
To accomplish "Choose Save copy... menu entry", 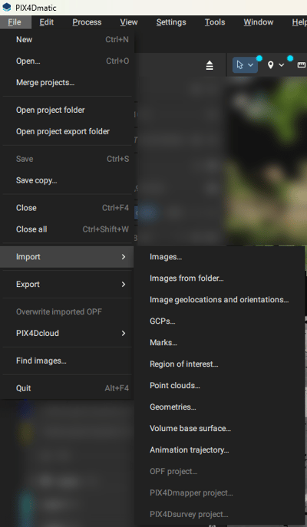I will tap(67, 180).
